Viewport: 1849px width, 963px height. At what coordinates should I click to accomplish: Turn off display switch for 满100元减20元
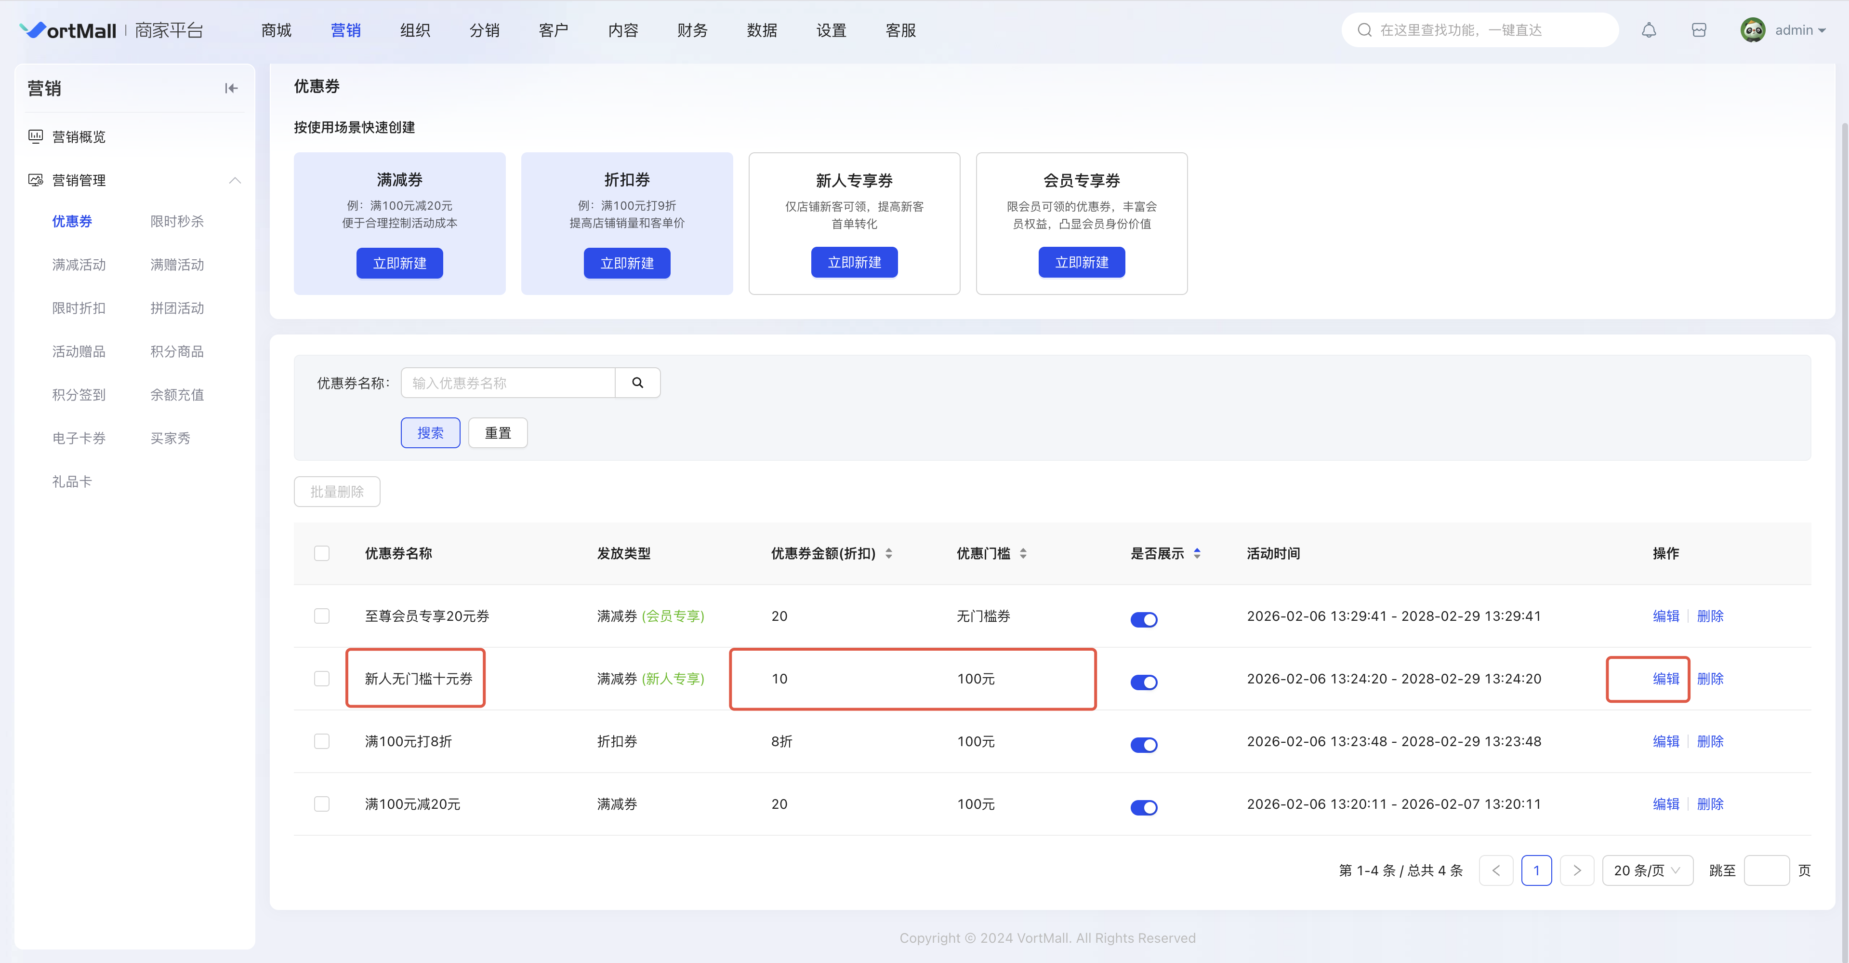click(x=1143, y=807)
